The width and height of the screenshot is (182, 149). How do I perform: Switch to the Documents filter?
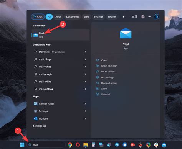coord(73,17)
